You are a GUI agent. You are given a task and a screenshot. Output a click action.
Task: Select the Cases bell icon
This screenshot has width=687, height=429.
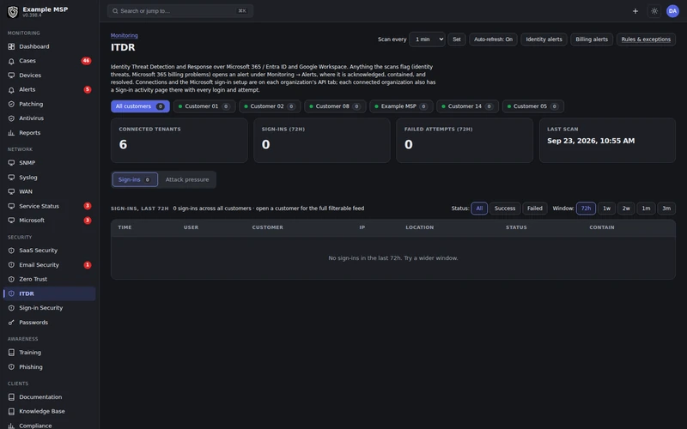(11, 61)
